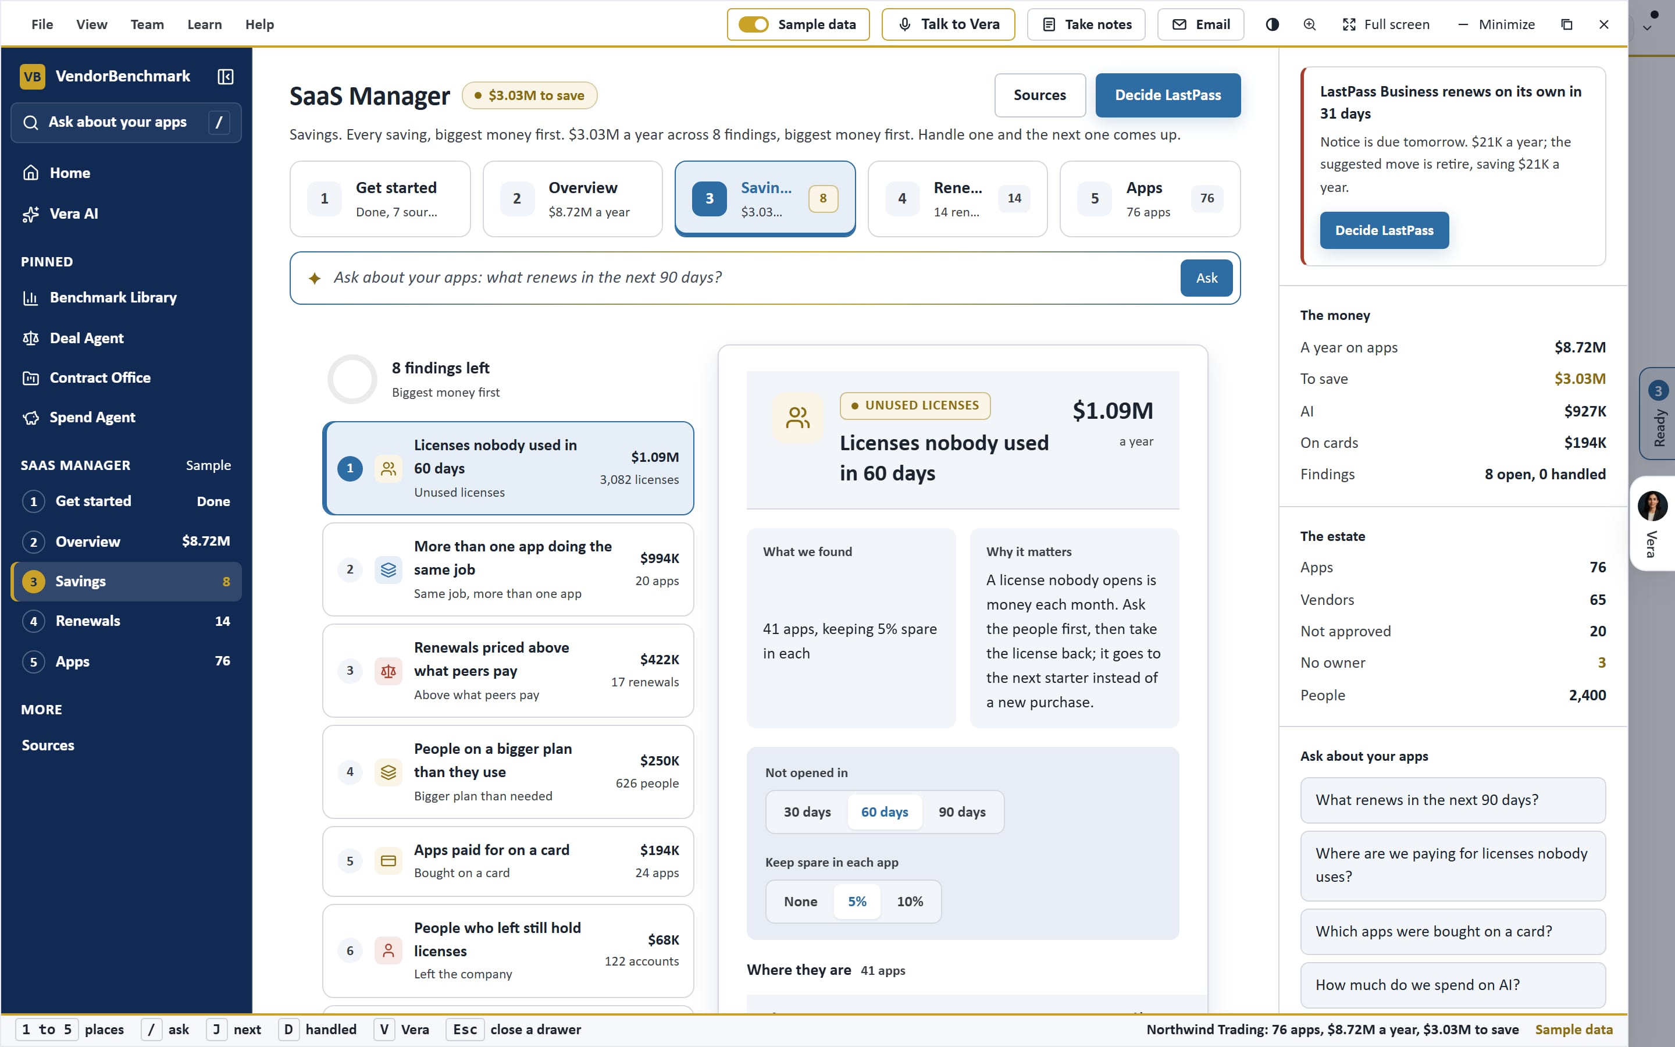Click the VB logo badge
The height and width of the screenshot is (1047, 1675).
tap(33, 76)
